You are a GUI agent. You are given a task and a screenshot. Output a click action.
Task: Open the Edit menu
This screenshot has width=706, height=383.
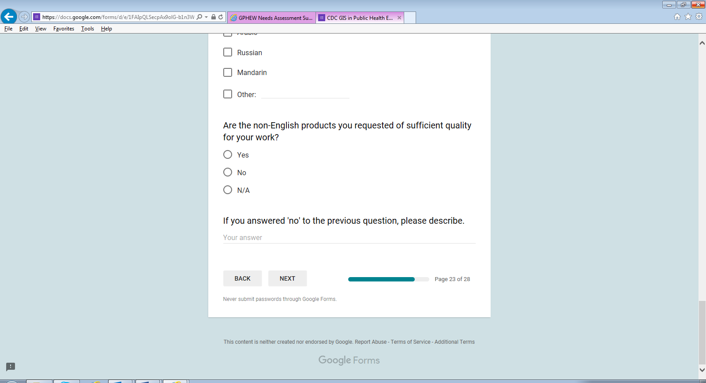(x=24, y=29)
